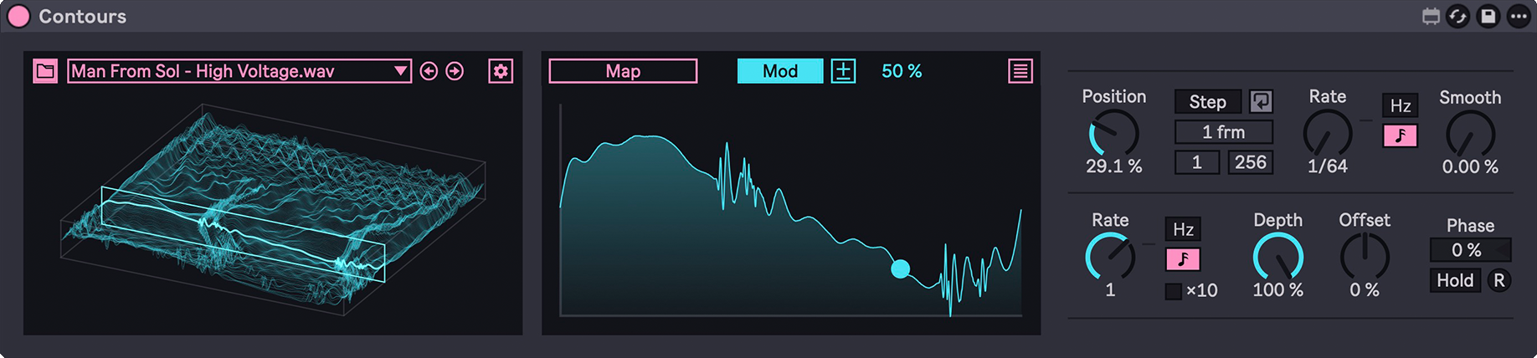Viewport: 1537px width, 358px height.
Task: Open the wavetable file dropdown
Action: click(239, 71)
